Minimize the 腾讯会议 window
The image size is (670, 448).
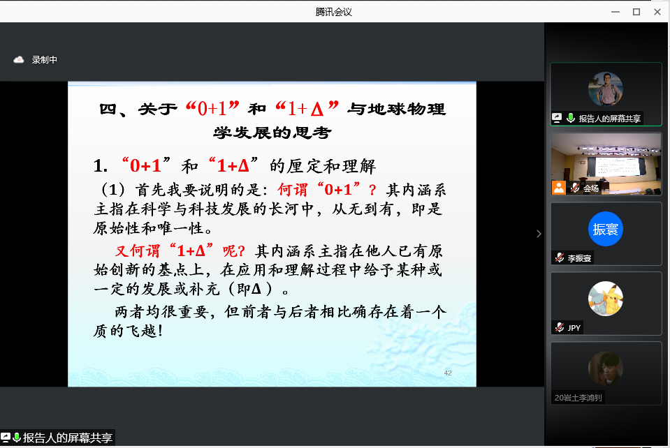click(616, 12)
